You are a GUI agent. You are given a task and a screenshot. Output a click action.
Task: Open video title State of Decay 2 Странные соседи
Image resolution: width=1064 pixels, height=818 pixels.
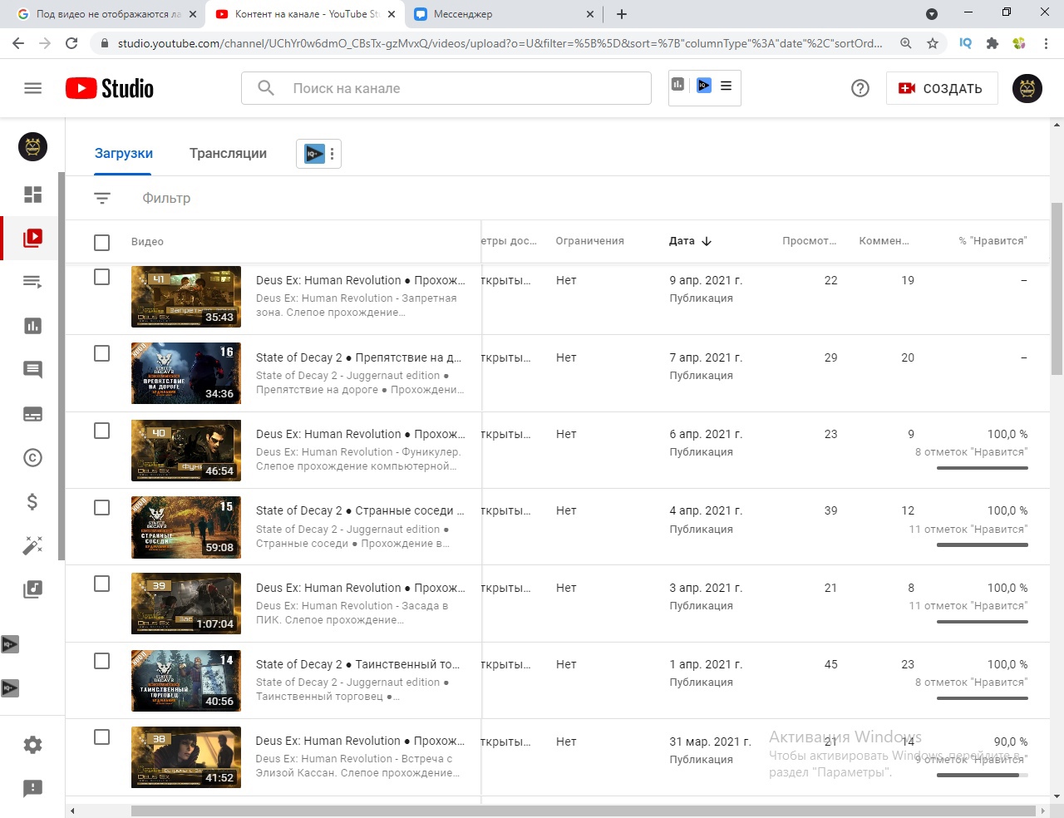pyautogui.click(x=360, y=510)
